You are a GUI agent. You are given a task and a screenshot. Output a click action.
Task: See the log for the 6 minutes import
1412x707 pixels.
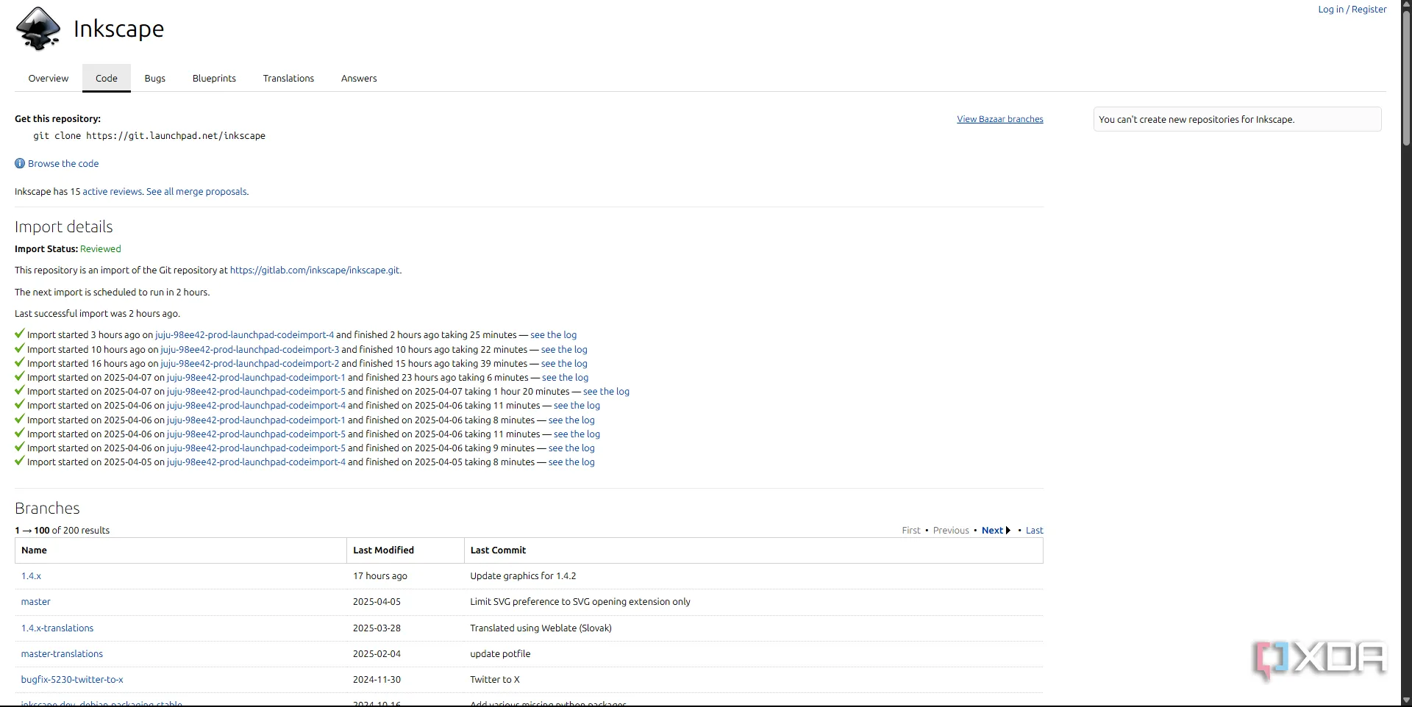[565, 378]
